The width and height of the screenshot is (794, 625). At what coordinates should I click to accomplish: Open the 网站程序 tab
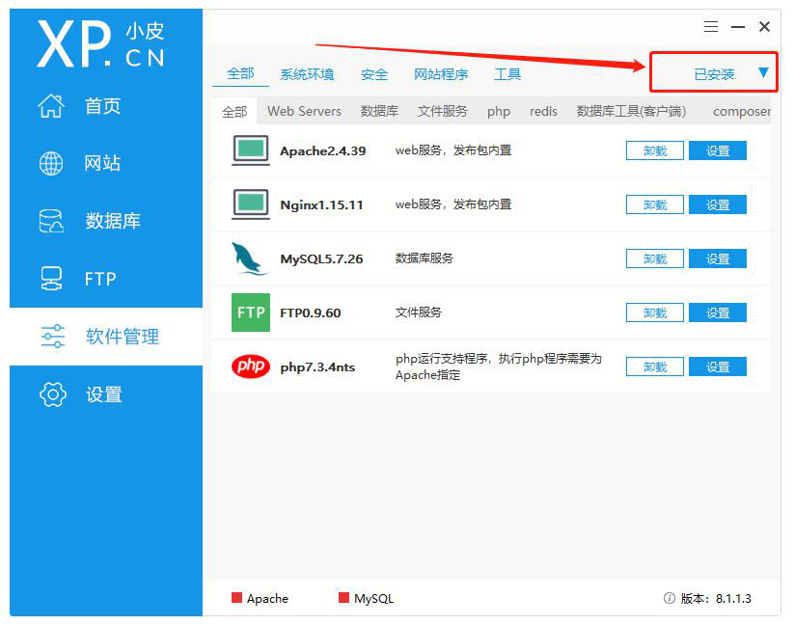441,74
